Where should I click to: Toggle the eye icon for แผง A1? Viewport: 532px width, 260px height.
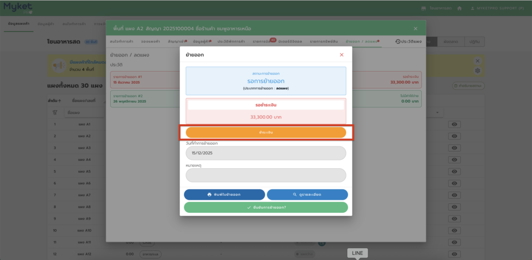tap(455, 125)
